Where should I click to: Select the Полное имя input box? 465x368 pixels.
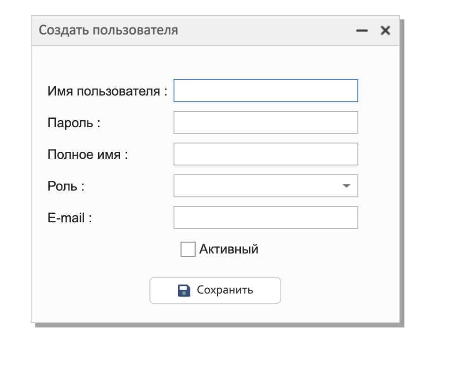[266, 154]
